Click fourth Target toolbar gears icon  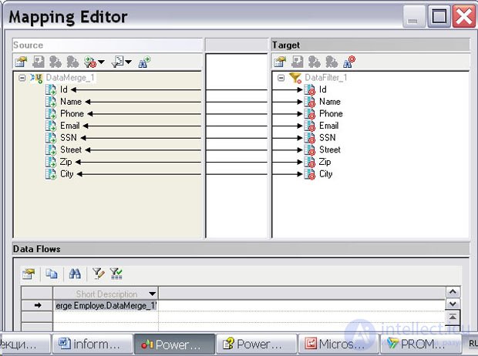pyautogui.click(x=332, y=62)
